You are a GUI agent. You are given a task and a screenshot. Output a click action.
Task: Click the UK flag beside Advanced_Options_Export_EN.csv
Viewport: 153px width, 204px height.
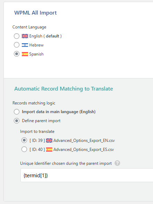tap(49, 141)
